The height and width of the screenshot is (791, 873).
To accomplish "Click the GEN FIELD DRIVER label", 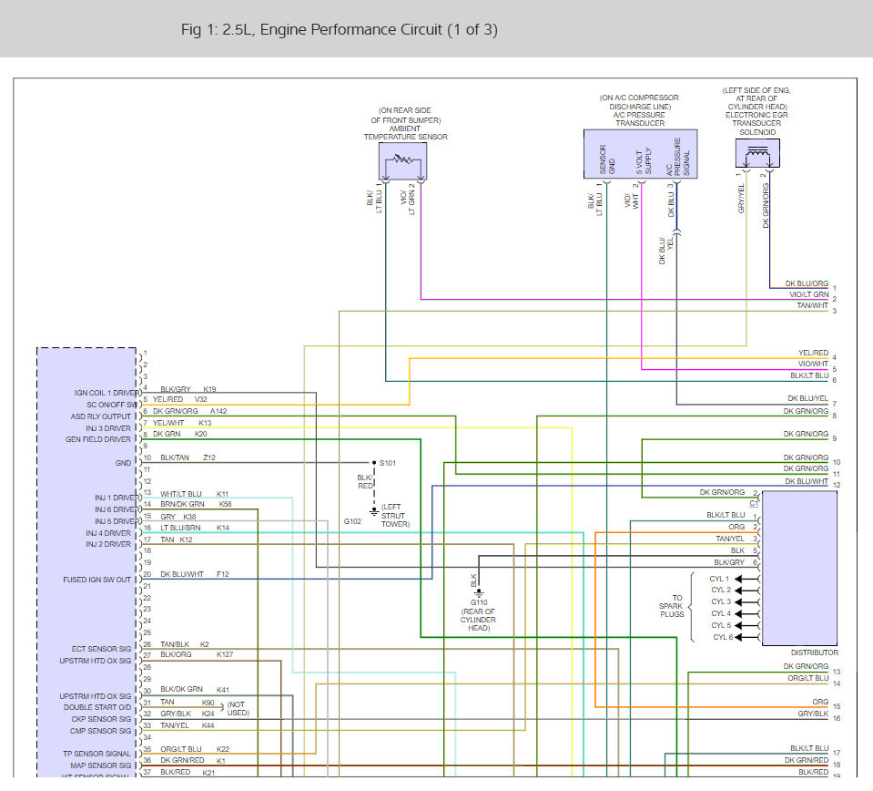I will click(98, 439).
